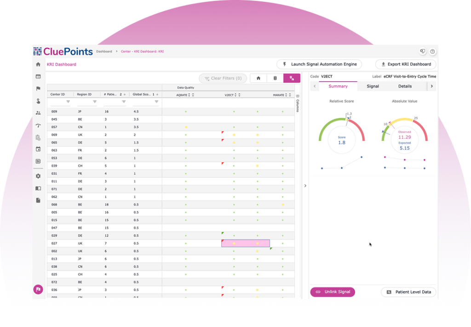Open settings gear in sidebar
The image size is (471, 327).
38,176
